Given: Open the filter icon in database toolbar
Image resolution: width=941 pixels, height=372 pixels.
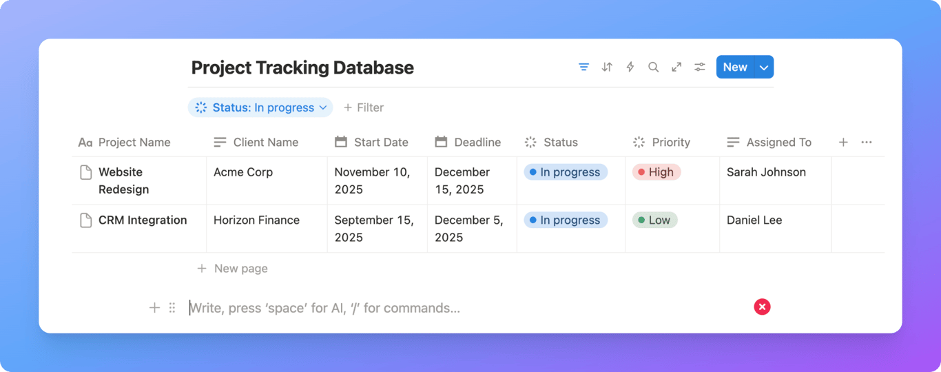Looking at the screenshot, I should tap(583, 67).
